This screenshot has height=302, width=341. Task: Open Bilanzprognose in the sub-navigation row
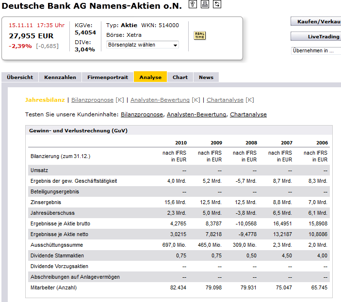92,100
